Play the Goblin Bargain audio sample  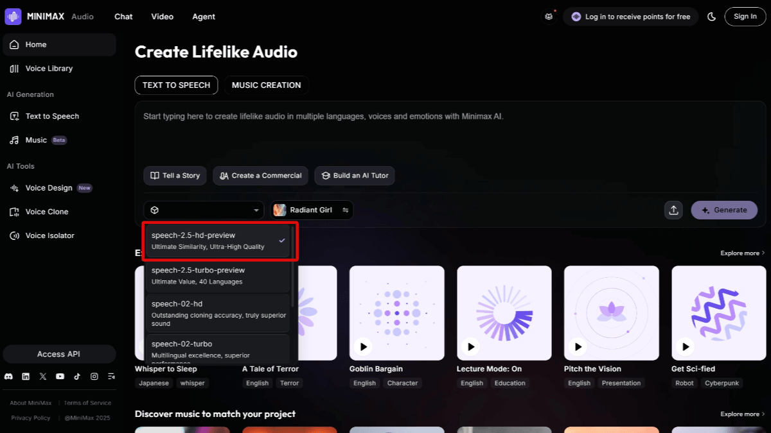click(364, 346)
